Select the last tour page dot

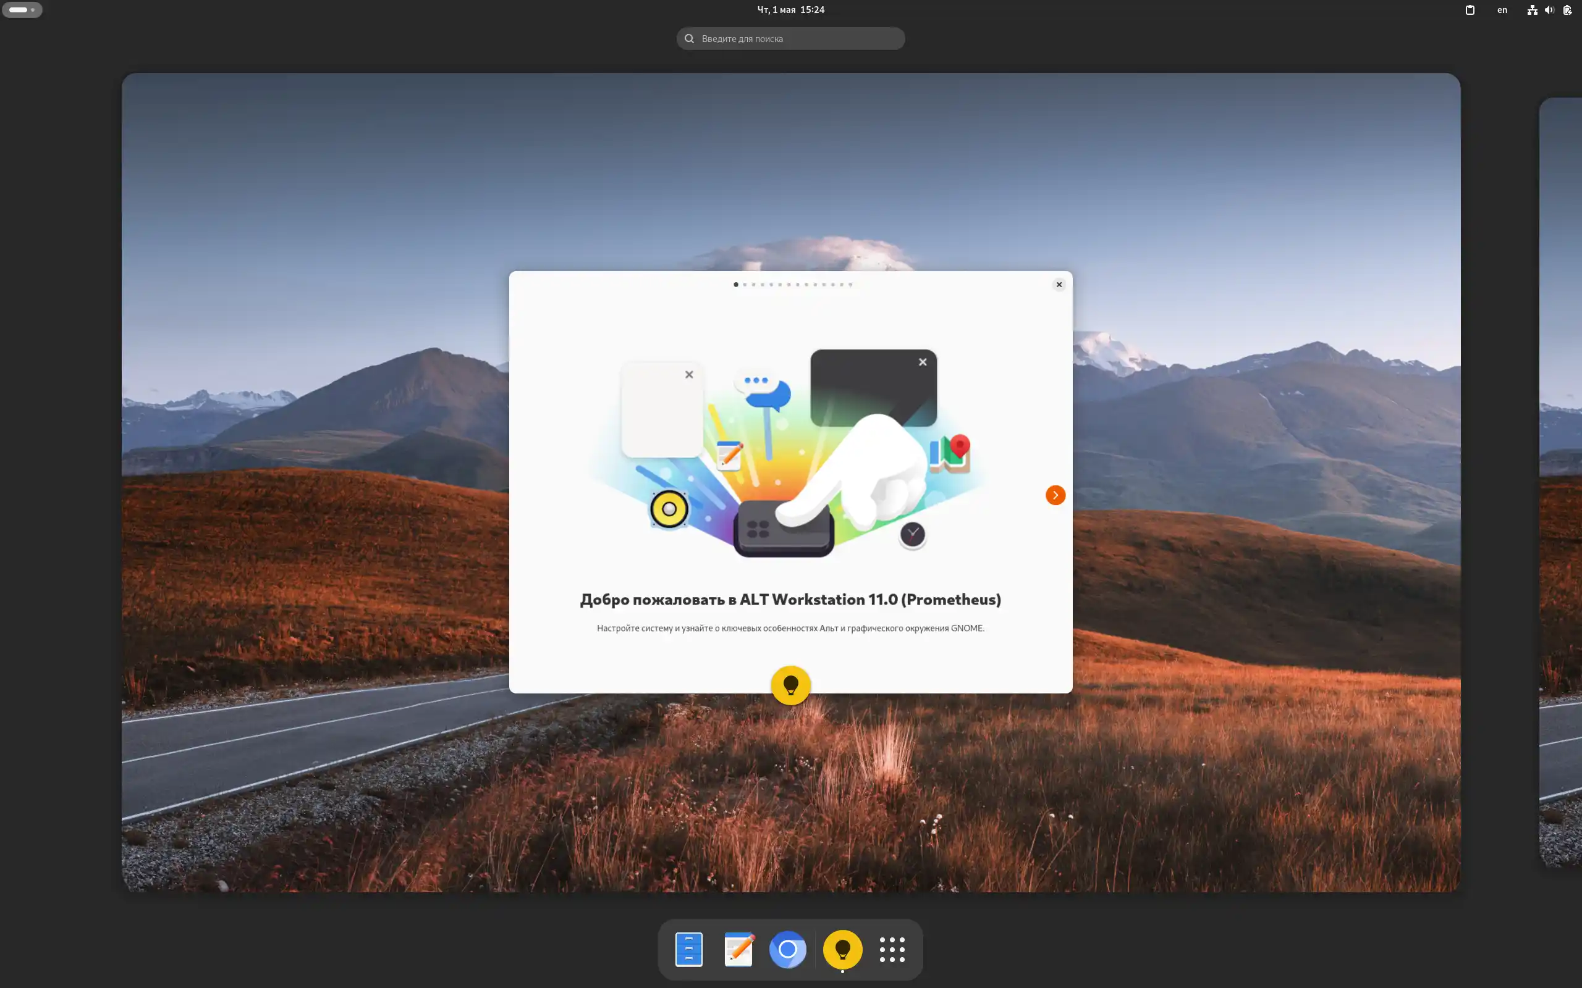click(850, 284)
